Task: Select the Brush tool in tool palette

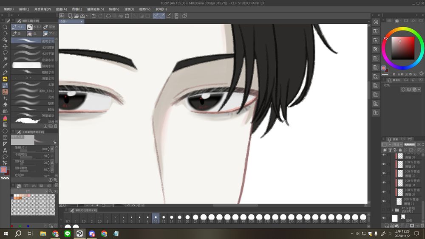Action: tap(5, 85)
